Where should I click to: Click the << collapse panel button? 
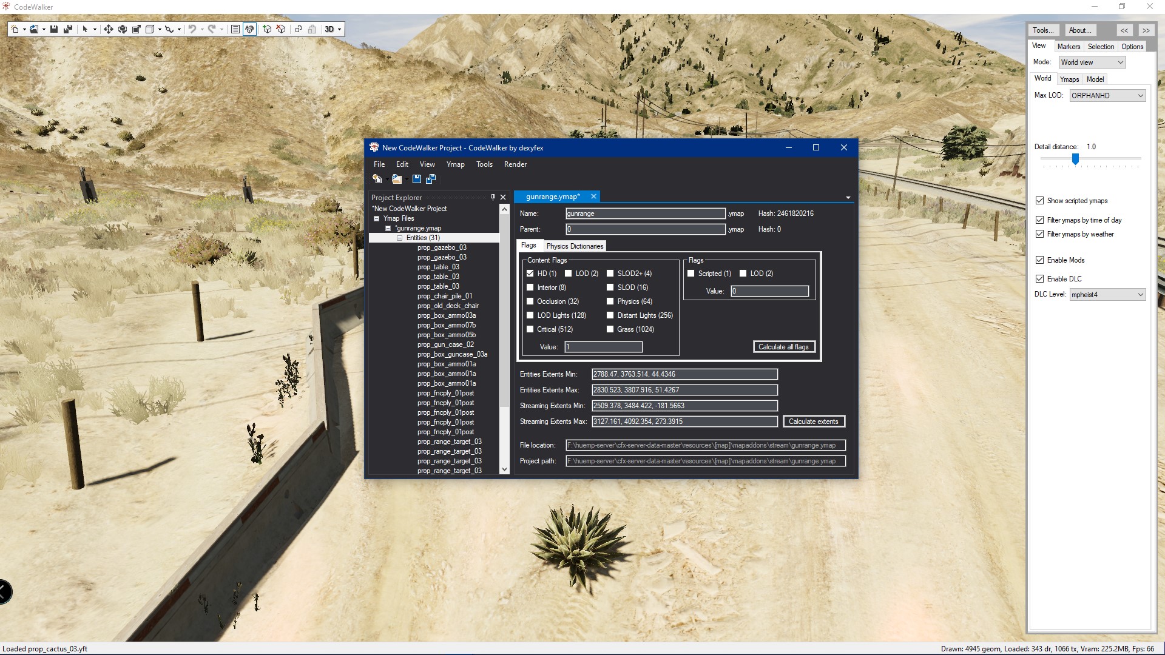tap(1124, 30)
